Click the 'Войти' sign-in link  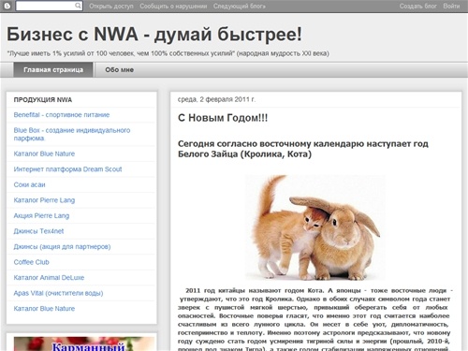click(451, 6)
